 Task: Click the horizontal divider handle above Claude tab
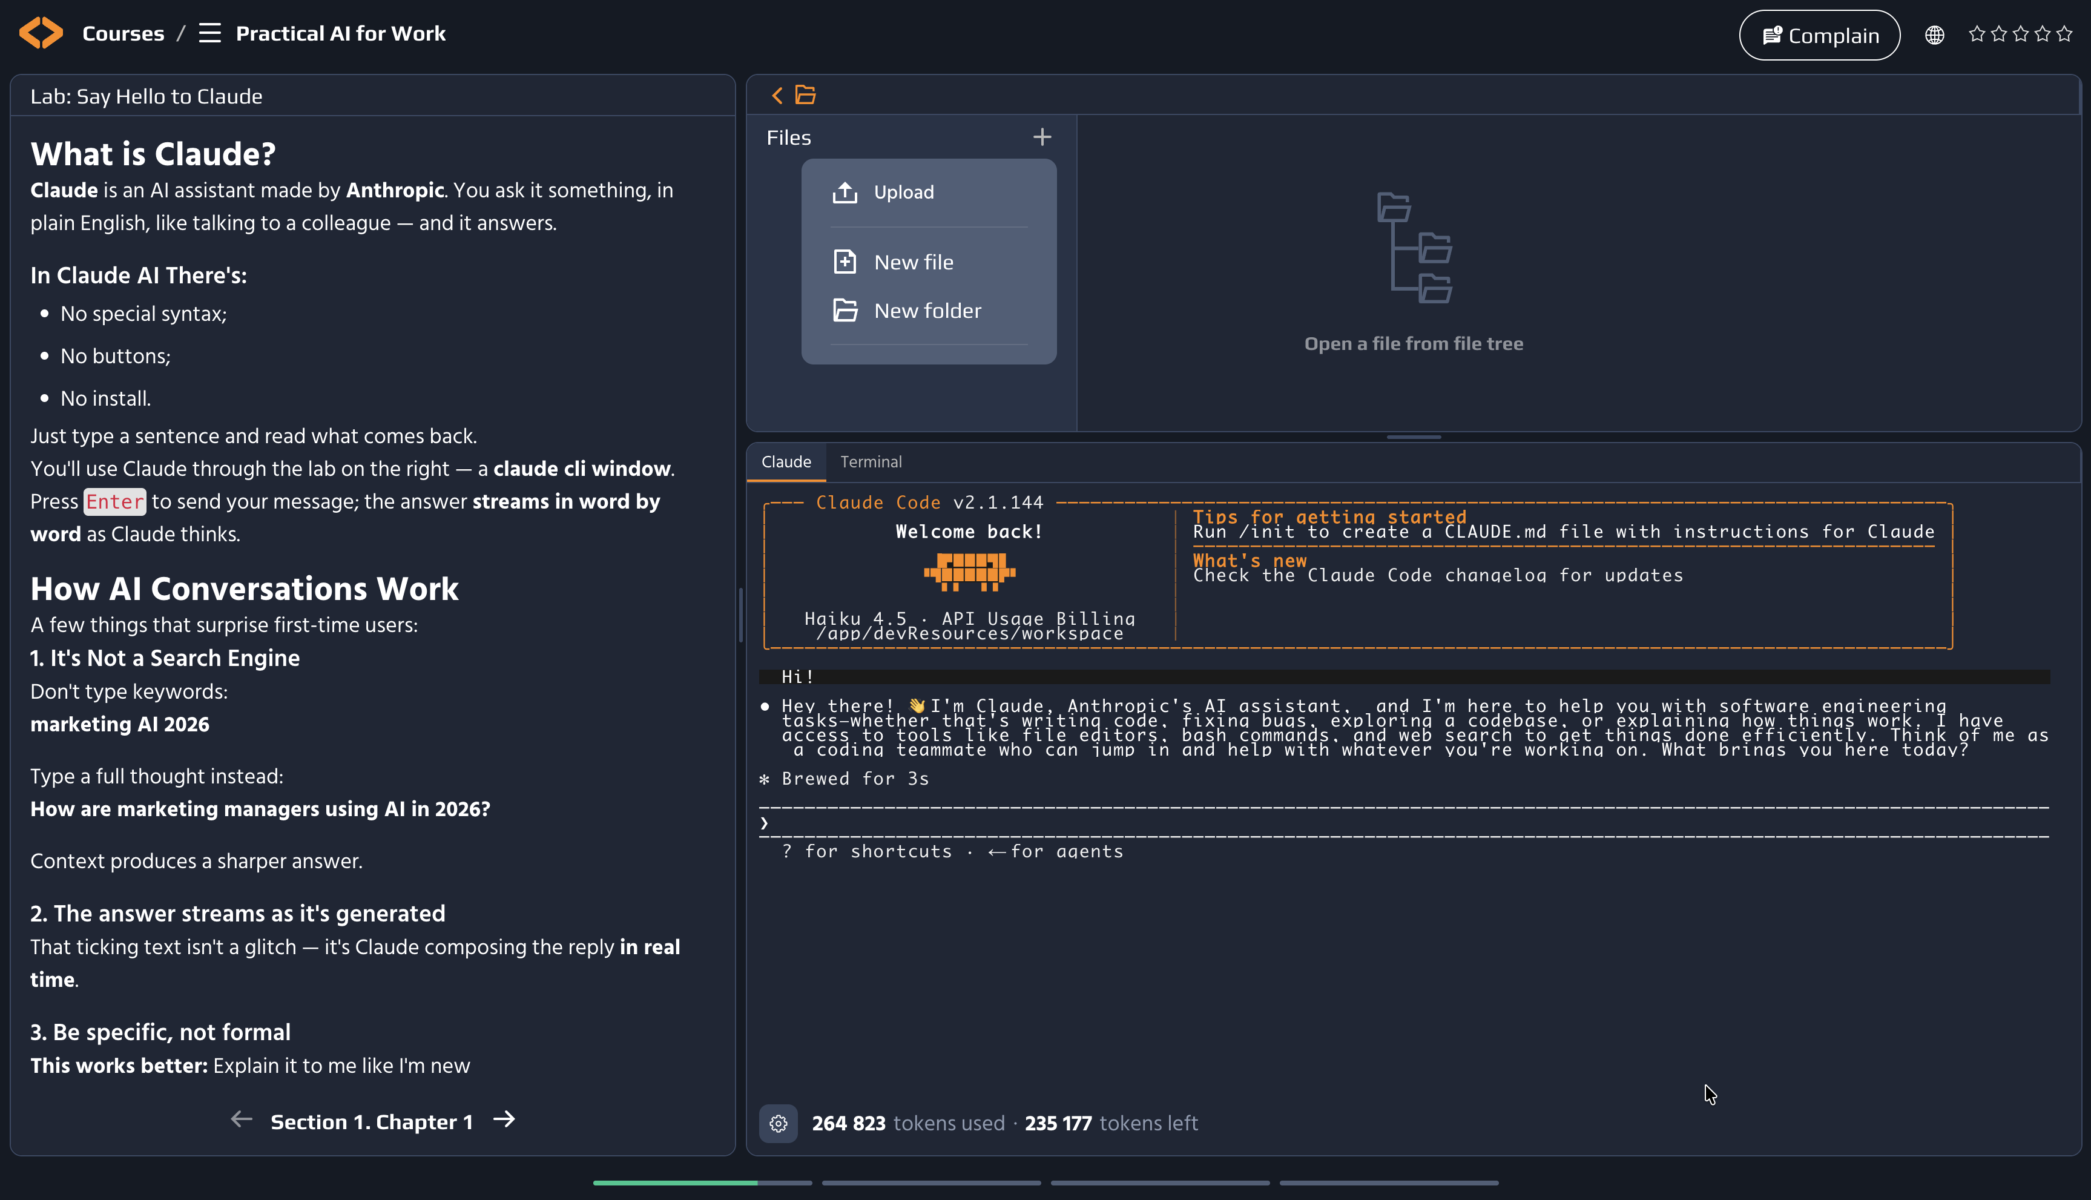[1414, 437]
